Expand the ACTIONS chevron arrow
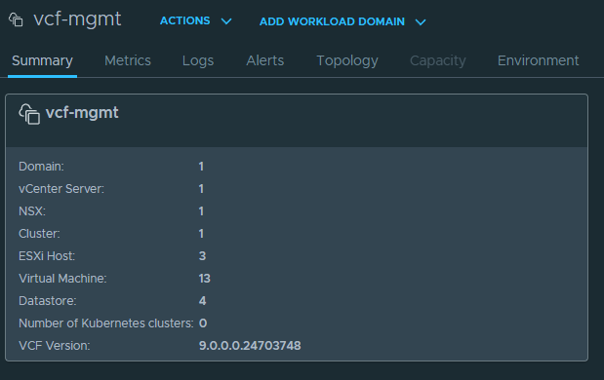This screenshot has height=380, width=604. pos(226,21)
